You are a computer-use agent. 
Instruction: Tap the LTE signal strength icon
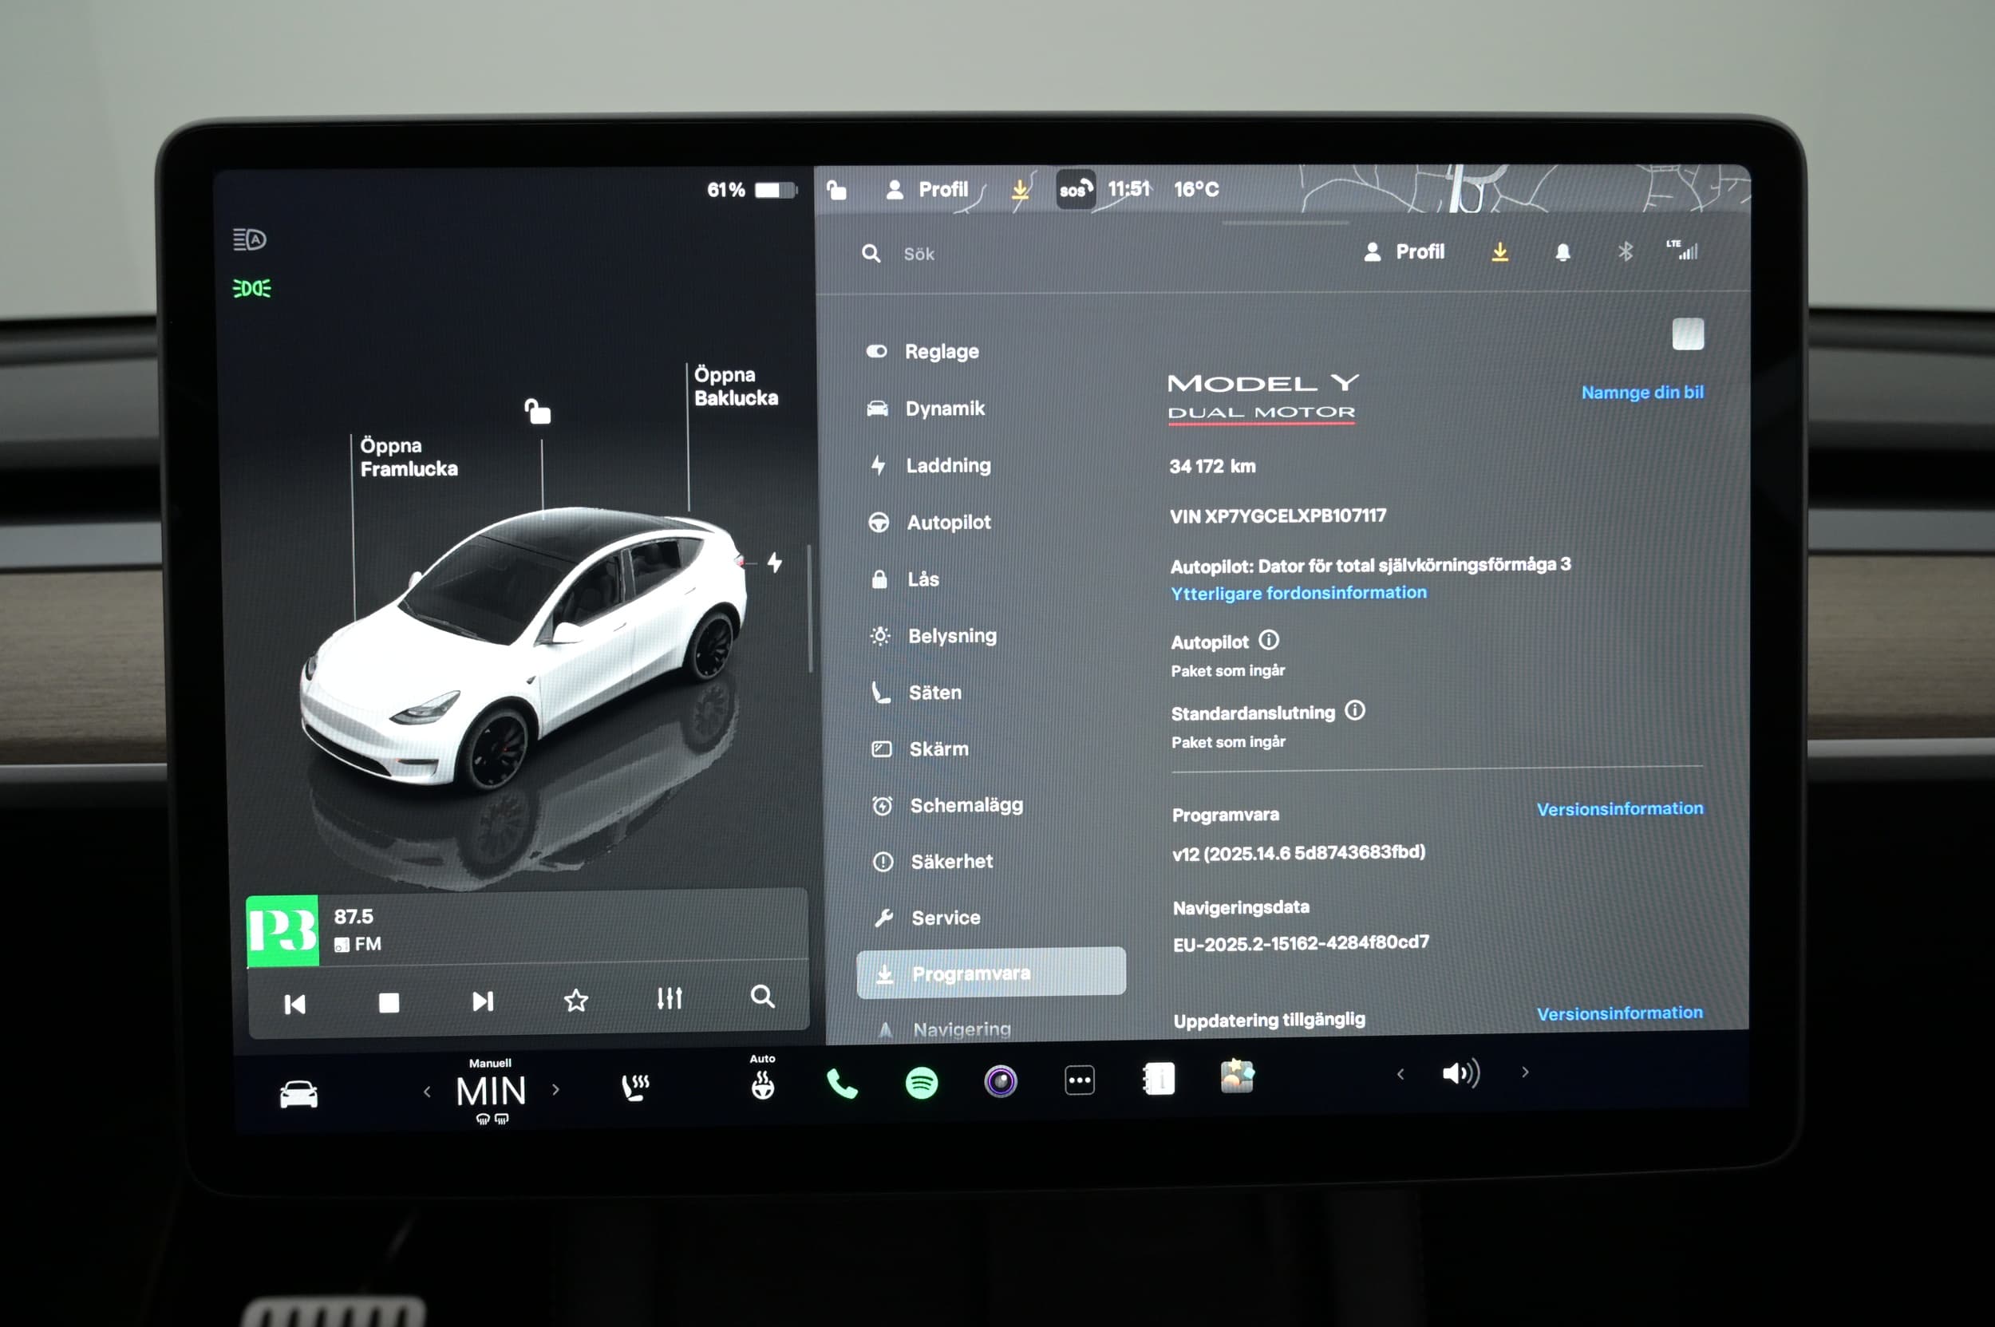point(1682,250)
